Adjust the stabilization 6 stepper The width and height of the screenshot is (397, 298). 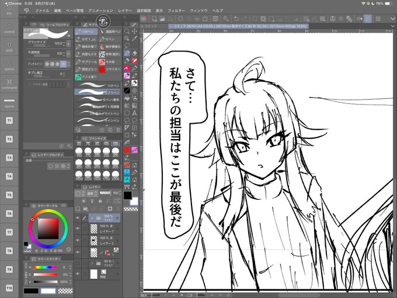click(64, 74)
